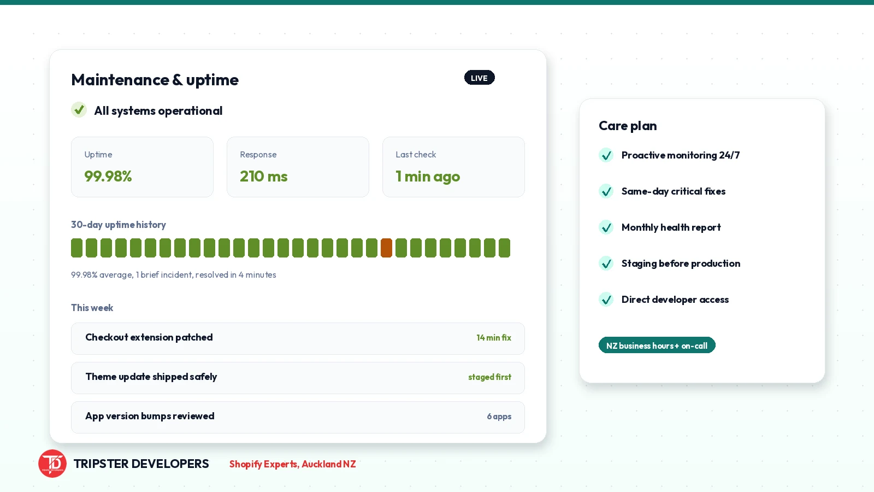Open the Theme update shipped safely row
This screenshot has width=874, height=492.
pos(298,378)
